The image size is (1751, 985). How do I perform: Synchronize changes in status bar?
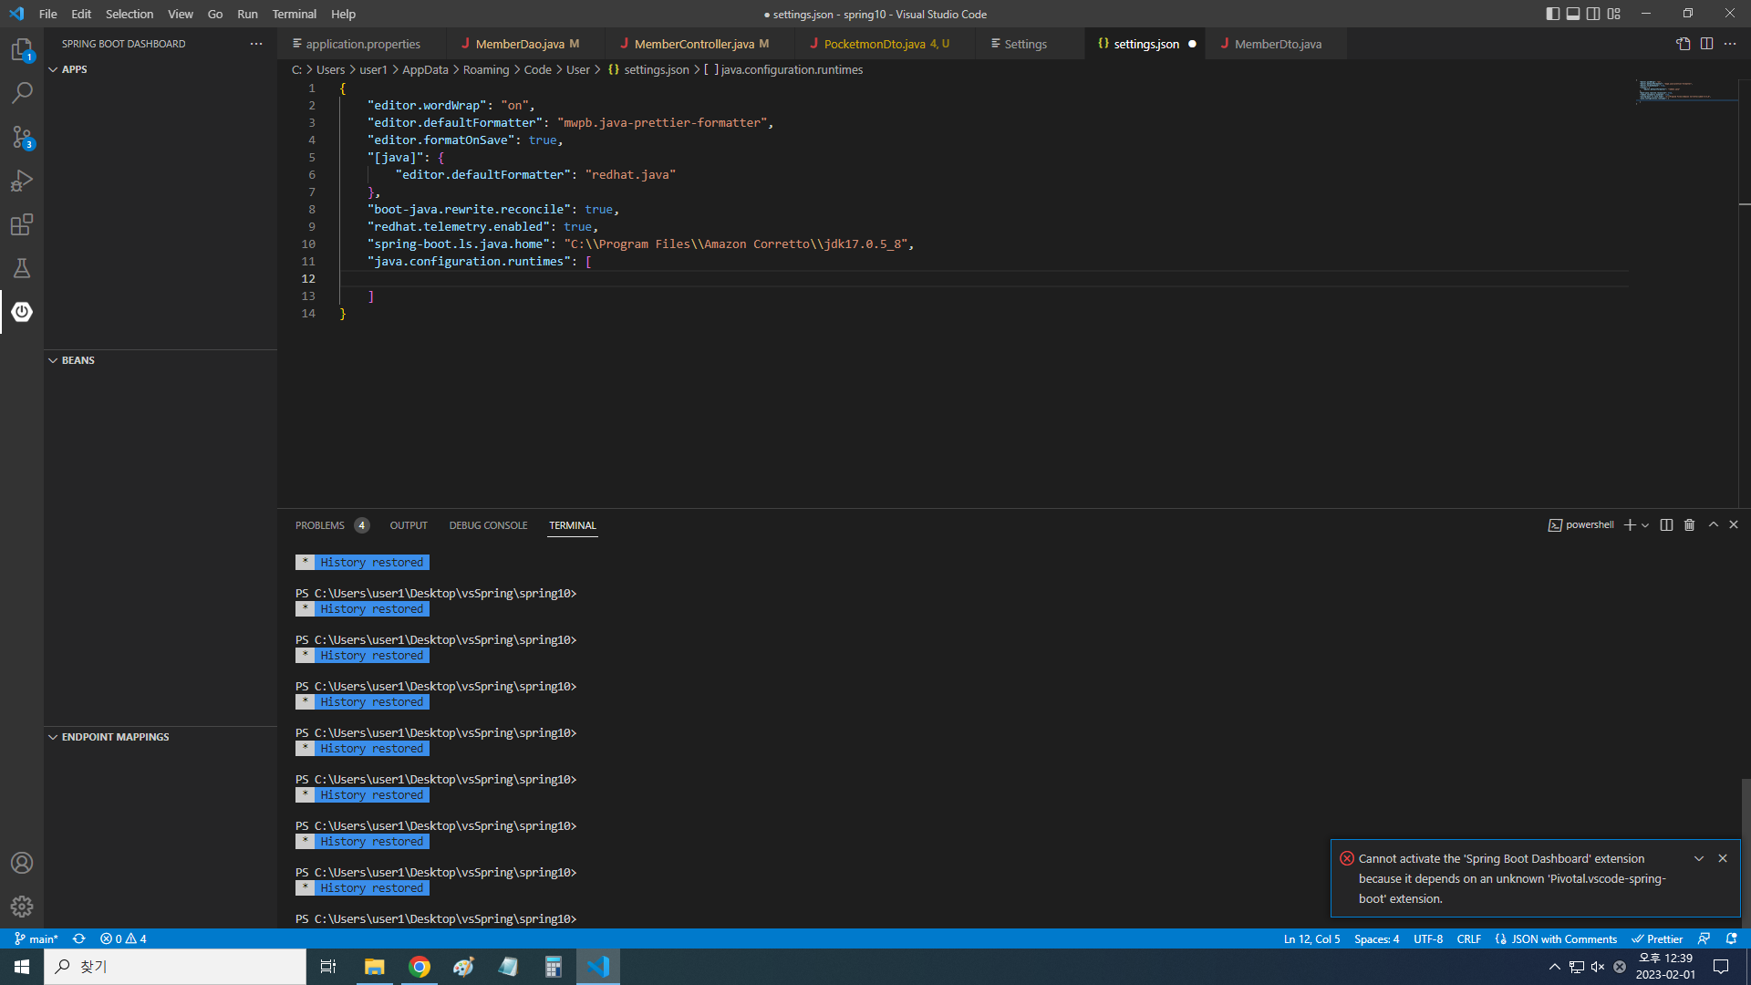tap(79, 938)
